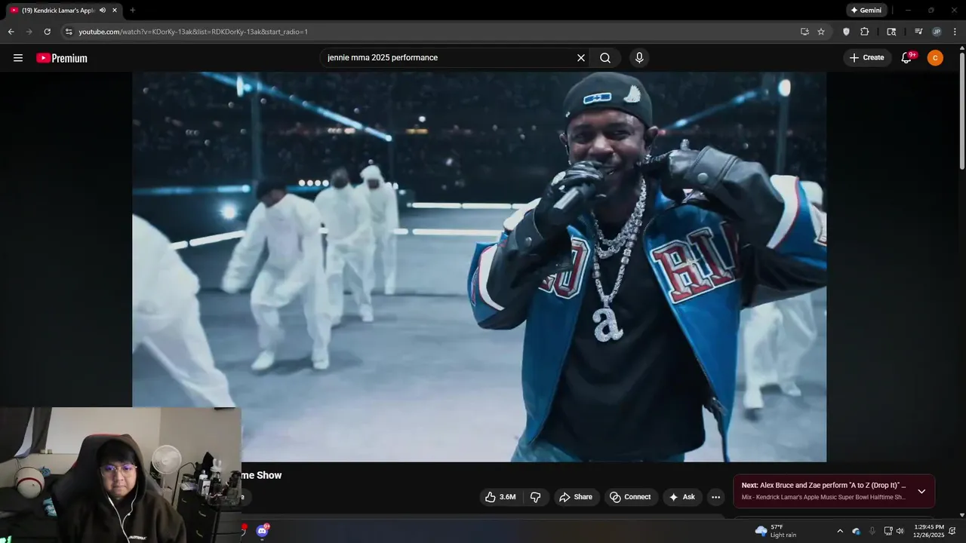The image size is (966, 543).
Task: View site information icon in the address bar
Action: pyautogui.click(x=69, y=32)
